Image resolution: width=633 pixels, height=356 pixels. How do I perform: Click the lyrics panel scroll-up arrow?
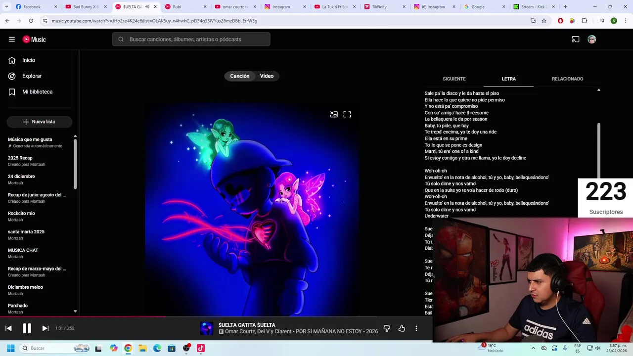599,90
